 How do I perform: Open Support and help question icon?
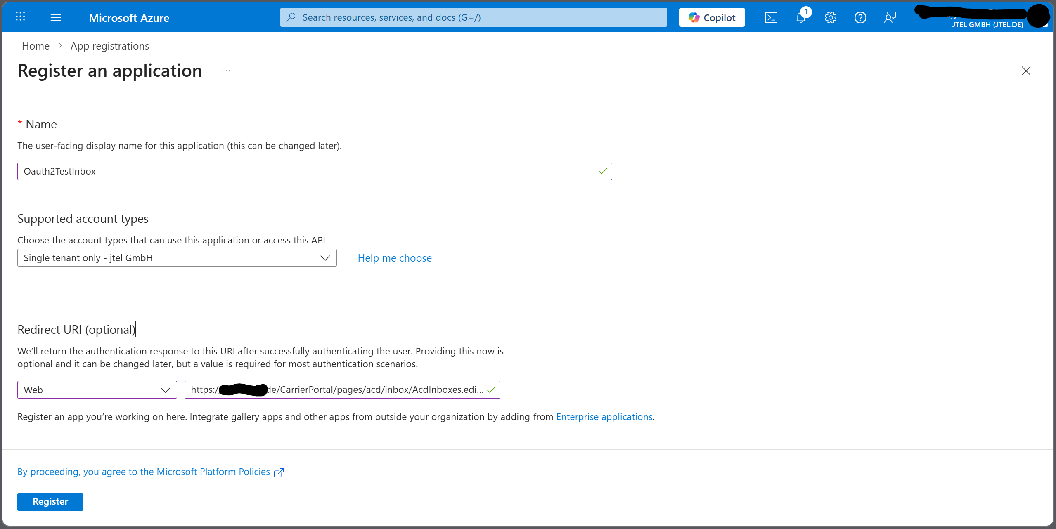[860, 17]
